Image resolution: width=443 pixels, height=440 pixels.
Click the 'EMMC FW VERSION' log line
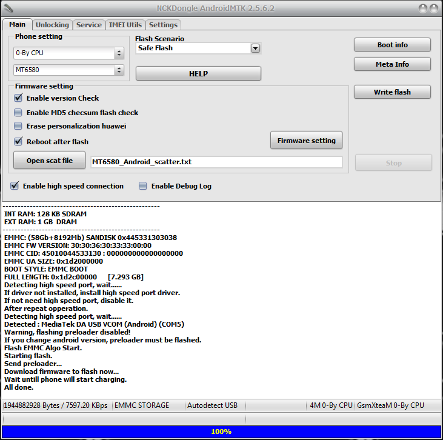[78, 245]
